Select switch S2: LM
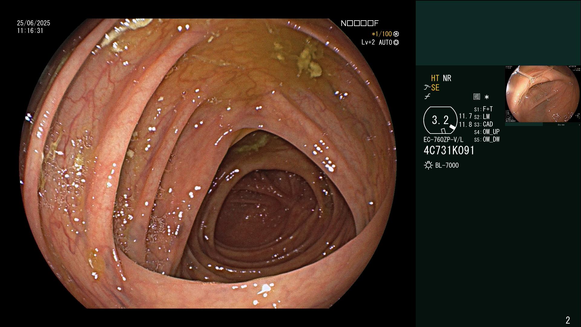 pyautogui.click(x=482, y=117)
